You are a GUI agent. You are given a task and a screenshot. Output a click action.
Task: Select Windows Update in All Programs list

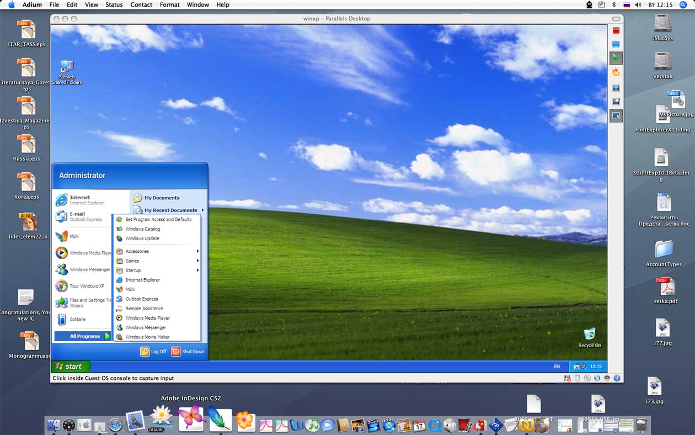point(157,238)
